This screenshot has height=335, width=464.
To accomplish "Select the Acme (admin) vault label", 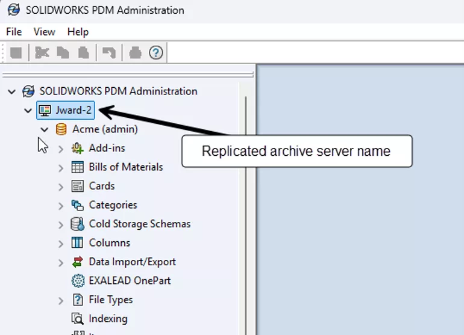I will point(105,129).
